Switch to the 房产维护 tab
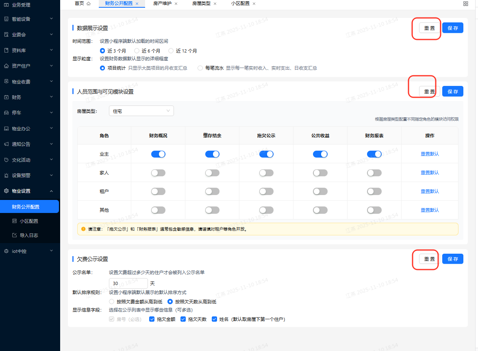Viewport: 478px width, 351px height. [161, 4]
